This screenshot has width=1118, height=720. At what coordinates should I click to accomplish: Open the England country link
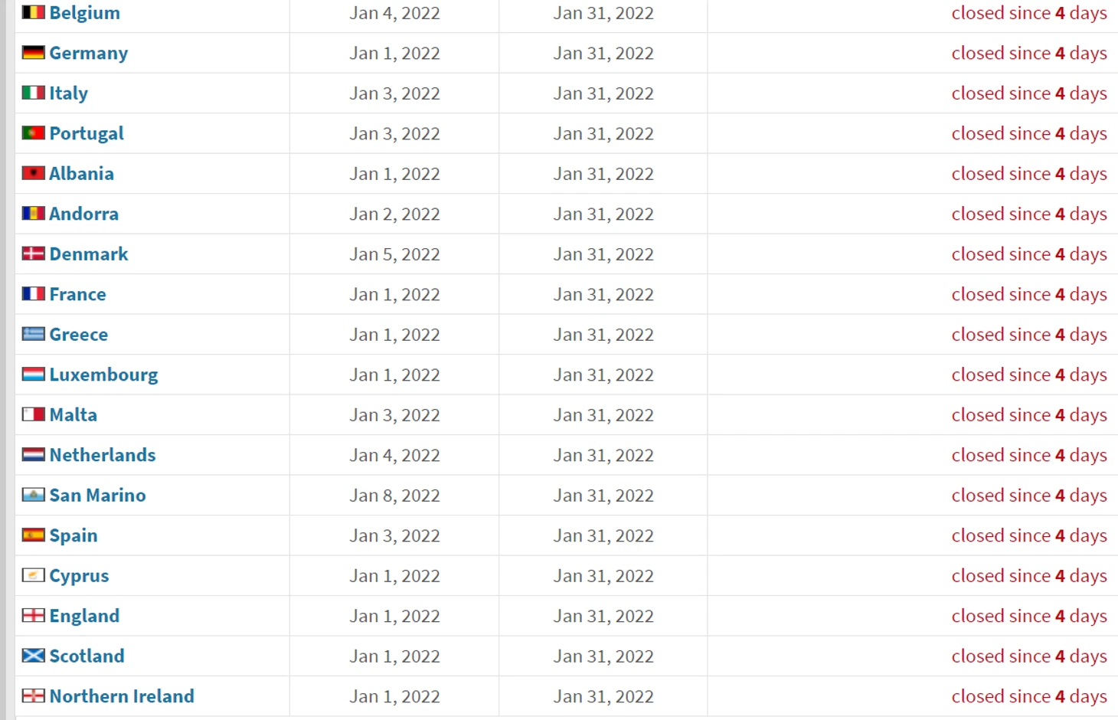85,616
